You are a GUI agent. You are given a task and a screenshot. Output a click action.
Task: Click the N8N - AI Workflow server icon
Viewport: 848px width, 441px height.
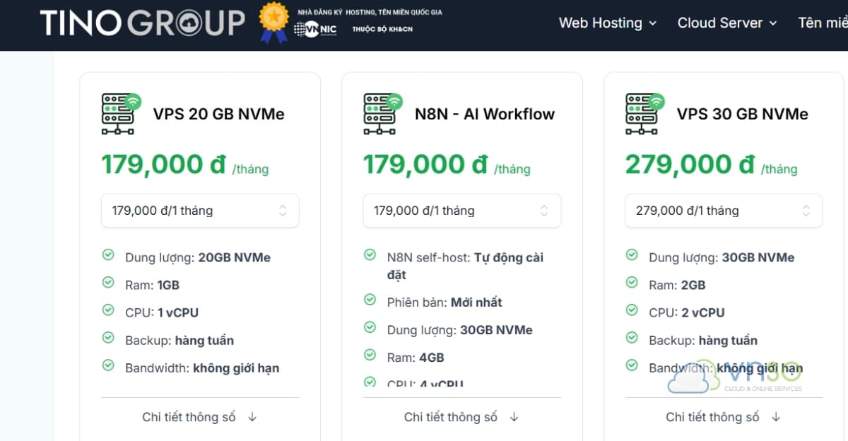click(383, 113)
